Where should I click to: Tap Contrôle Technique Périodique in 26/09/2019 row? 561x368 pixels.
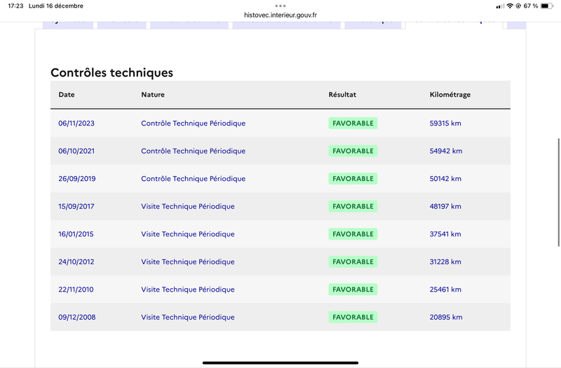194,179
